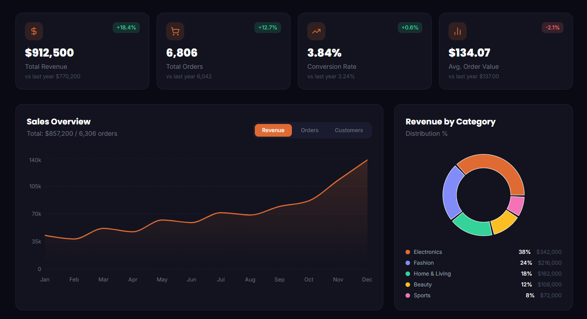The height and width of the screenshot is (319, 587).
Task: Click the trending arrow icon on Conversion Rate card
Action: (316, 31)
